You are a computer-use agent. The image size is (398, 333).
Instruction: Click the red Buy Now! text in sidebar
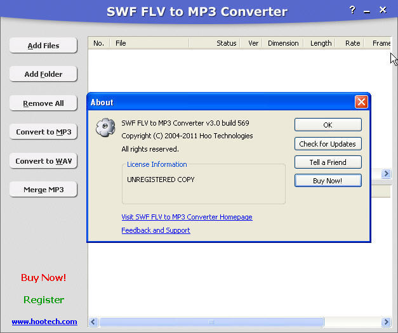[x=43, y=278]
